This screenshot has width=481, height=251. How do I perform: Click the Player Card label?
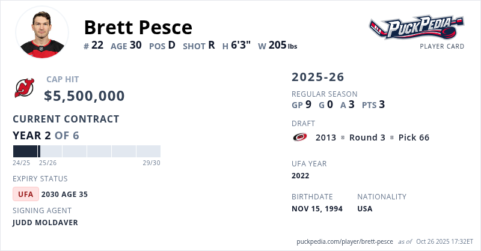442,46
